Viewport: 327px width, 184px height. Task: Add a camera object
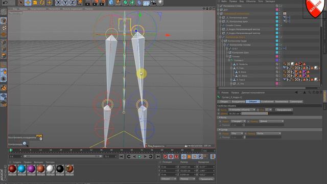click(x=153, y=3)
